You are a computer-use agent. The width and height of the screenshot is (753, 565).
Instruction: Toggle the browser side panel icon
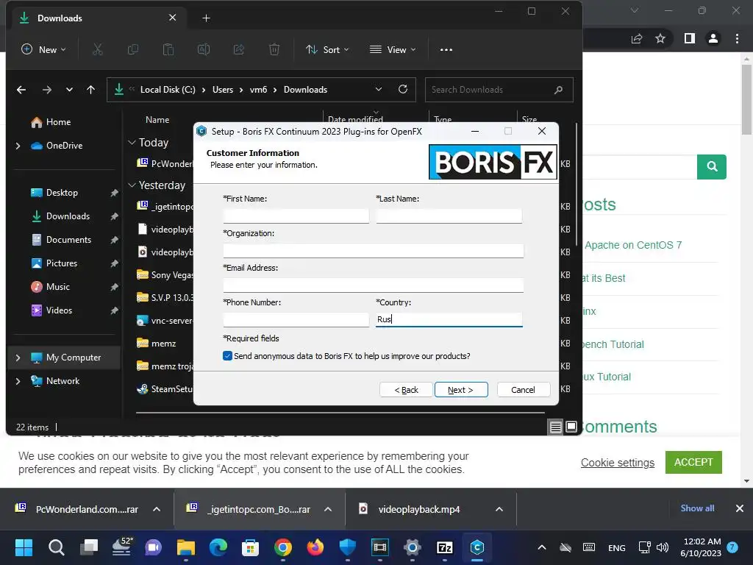pos(690,38)
